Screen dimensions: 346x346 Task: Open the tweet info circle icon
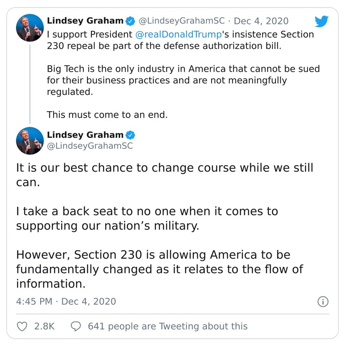click(323, 301)
